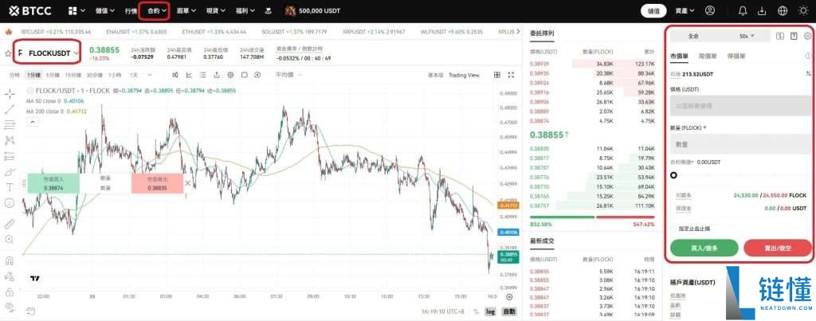
Task: Click the 數量 quantity input field
Action: (740, 144)
